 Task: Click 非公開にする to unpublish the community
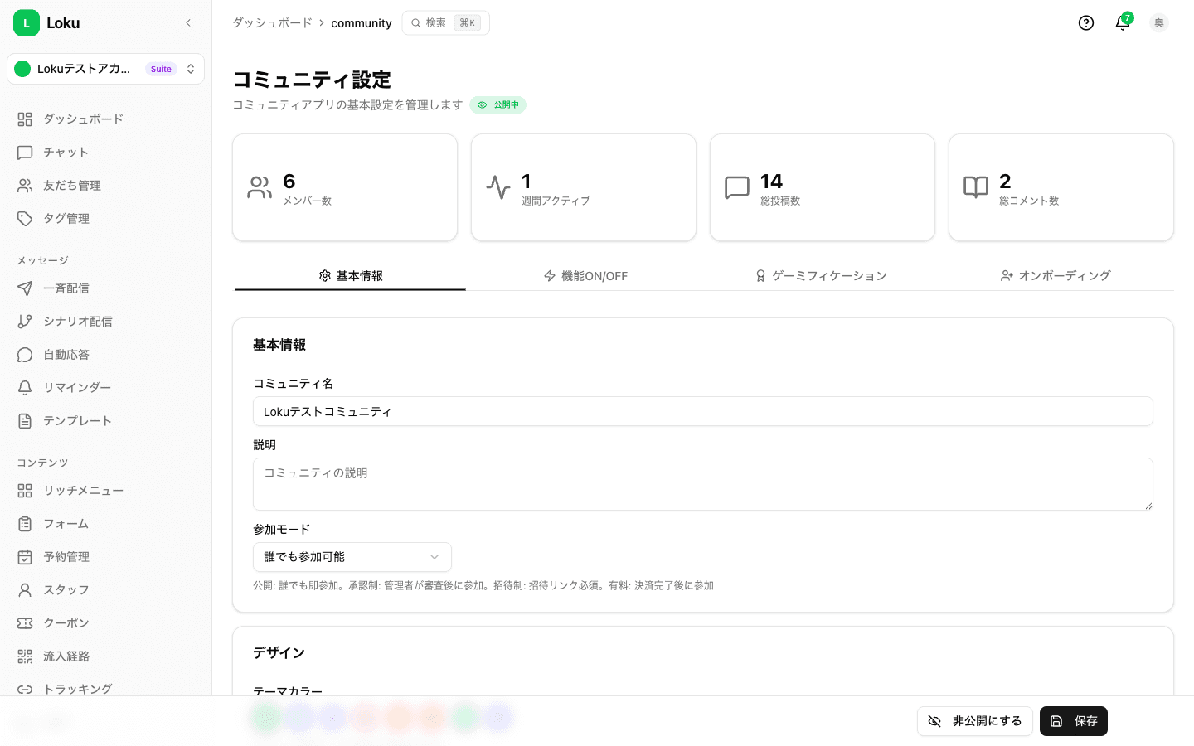975,721
